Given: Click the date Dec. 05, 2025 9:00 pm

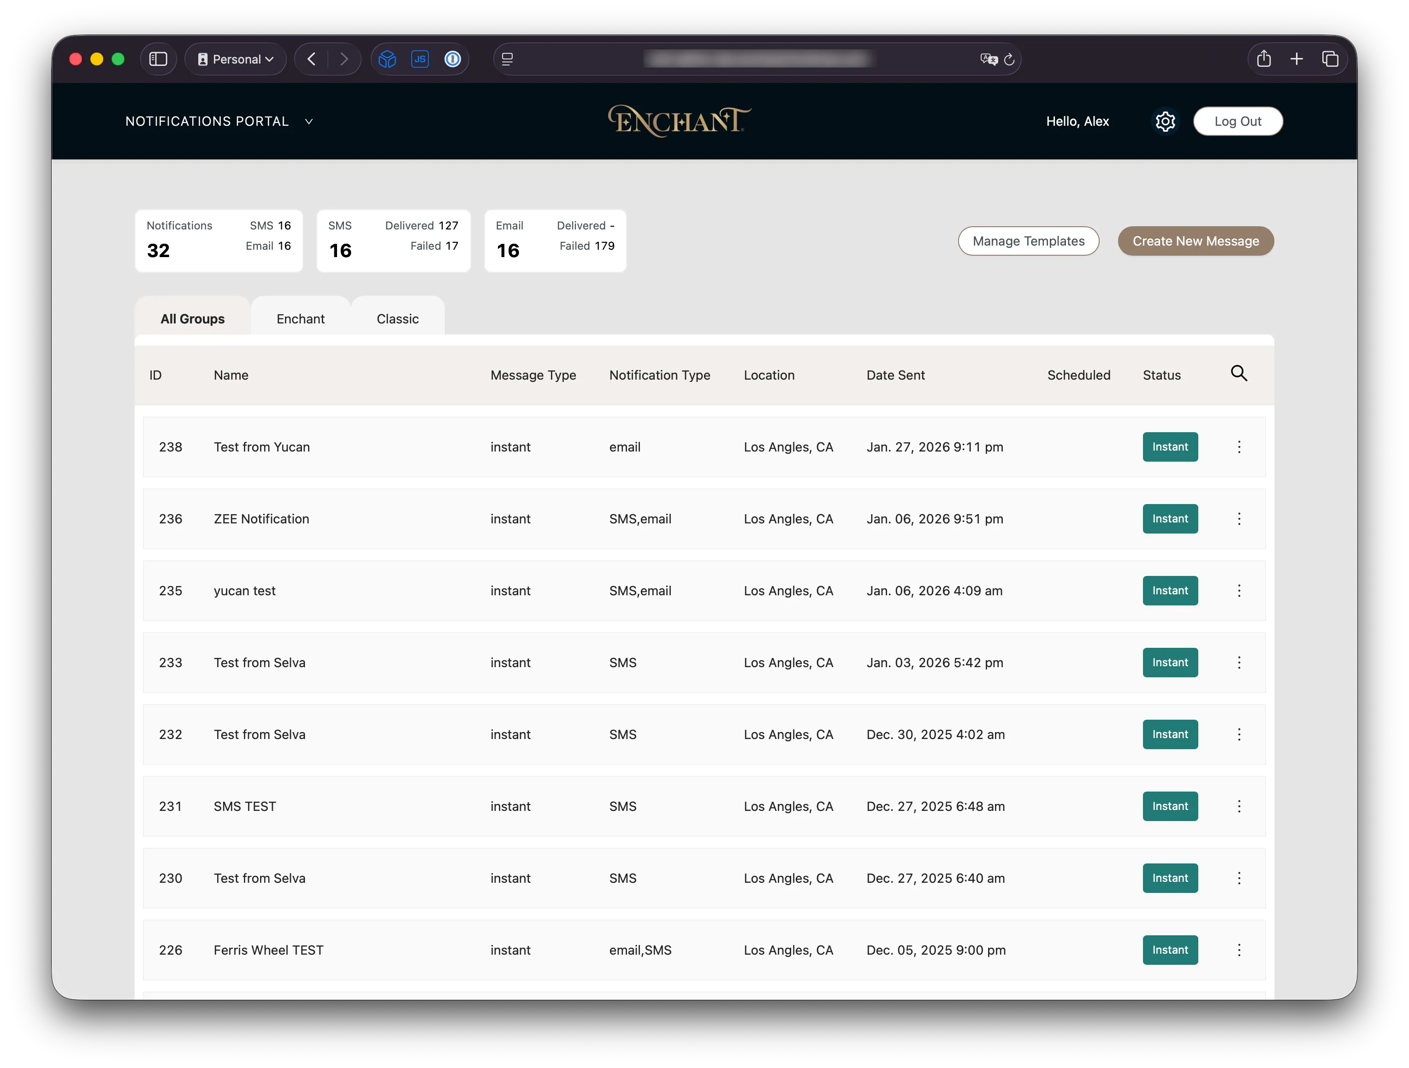Looking at the screenshot, I should [936, 950].
